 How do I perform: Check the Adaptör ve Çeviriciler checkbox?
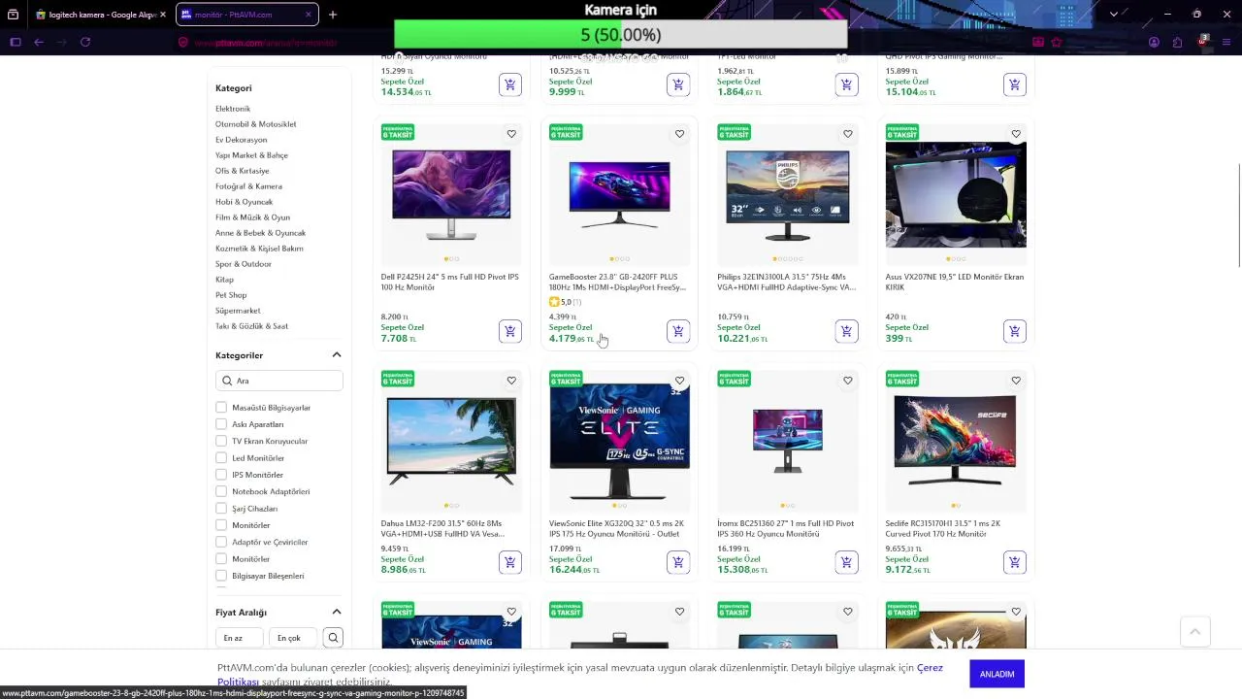click(221, 542)
